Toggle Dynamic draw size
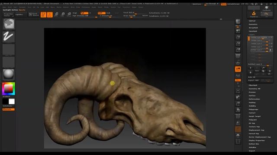The image size is (277, 155). pos(145,15)
